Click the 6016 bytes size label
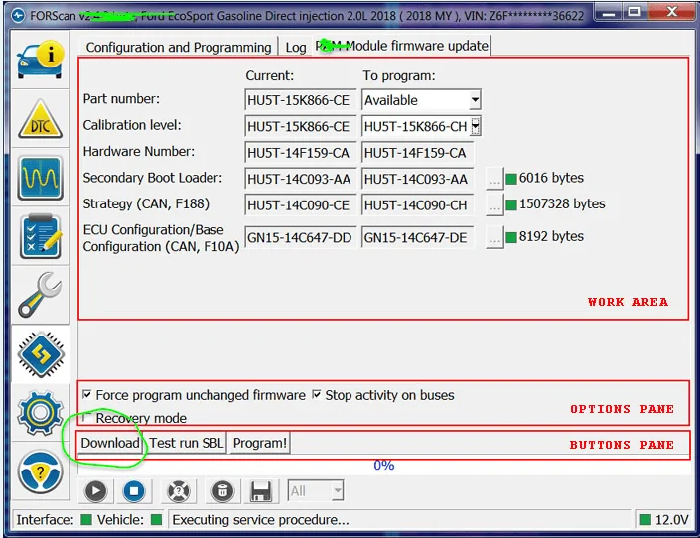The height and width of the screenshot is (538, 700). click(551, 178)
